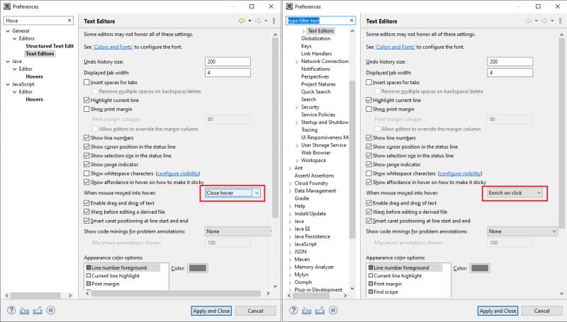Open the 'Close hover' dropdown in left window

click(232, 192)
